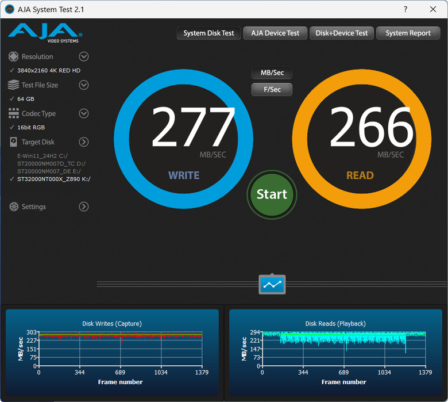448x402 pixels.
Task: Switch to AJA Device Test tab
Action: (x=275, y=33)
